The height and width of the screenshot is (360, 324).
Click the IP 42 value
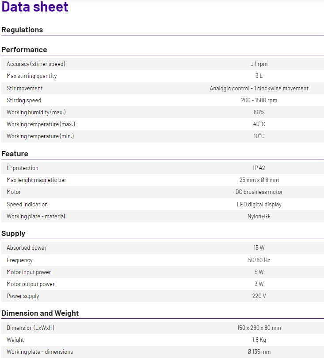coord(259,168)
